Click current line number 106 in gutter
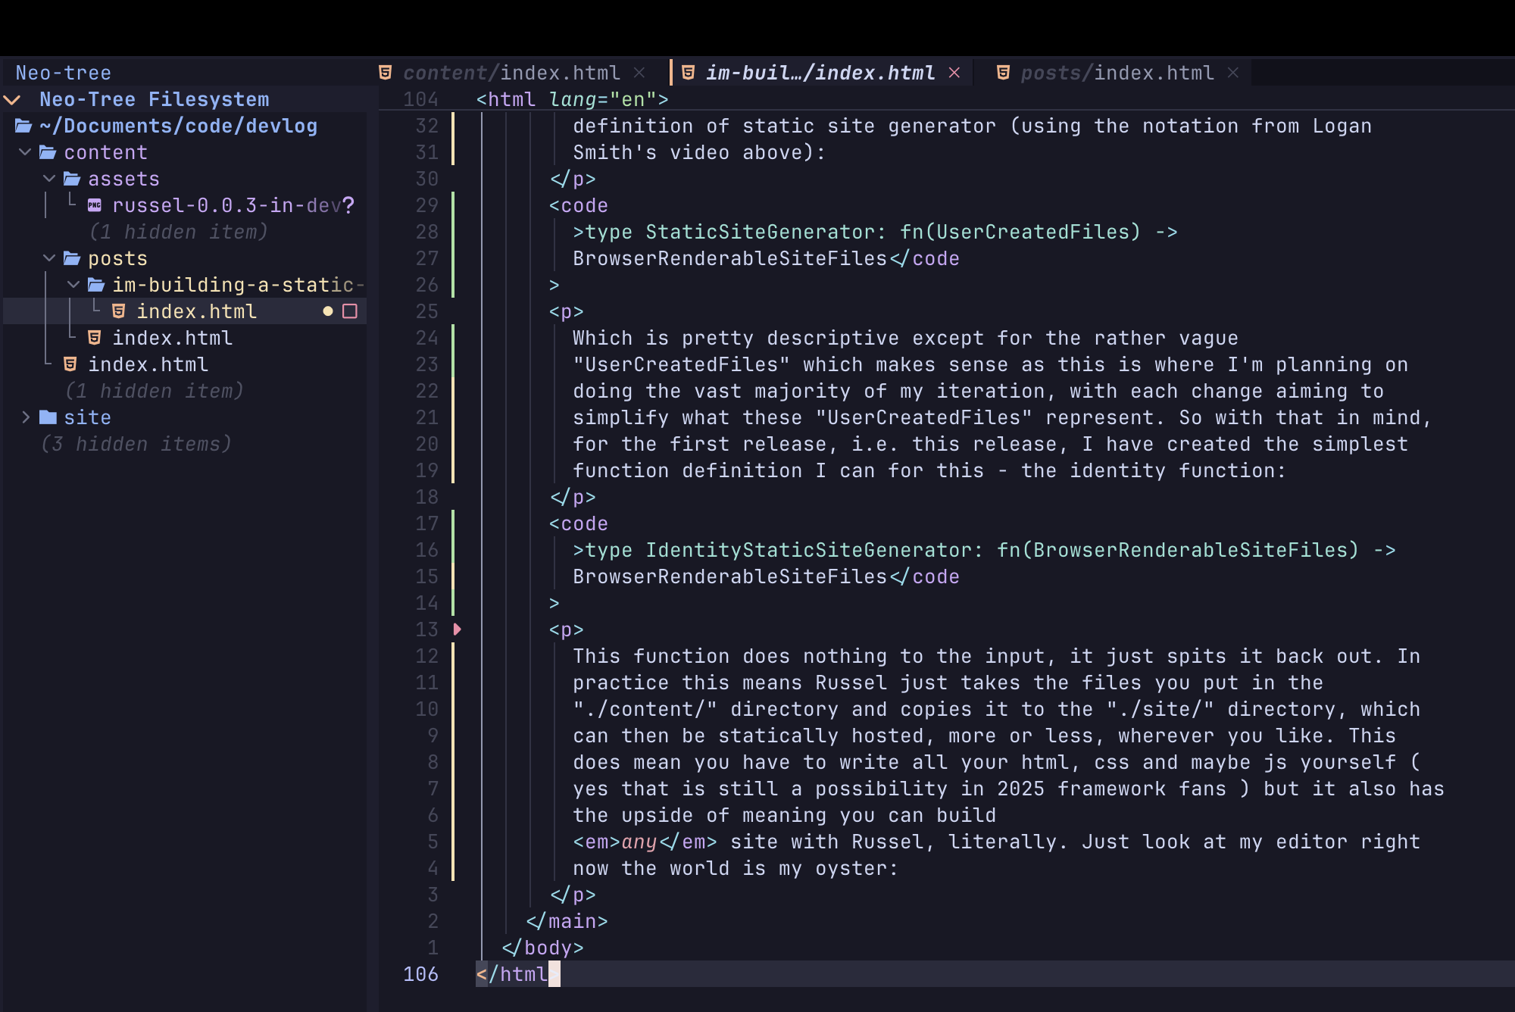The width and height of the screenshot is (1515, 1012). [420, 974]
